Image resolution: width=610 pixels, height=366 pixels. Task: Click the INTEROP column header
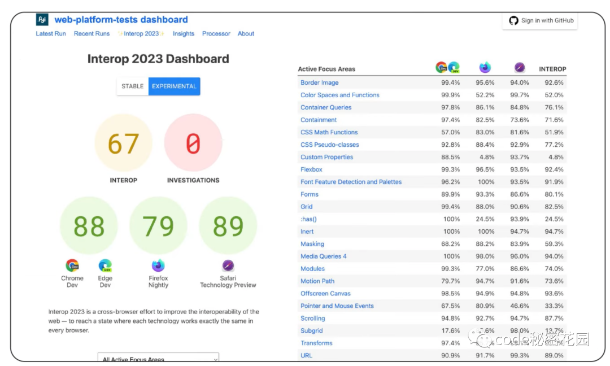coord(552,69)
